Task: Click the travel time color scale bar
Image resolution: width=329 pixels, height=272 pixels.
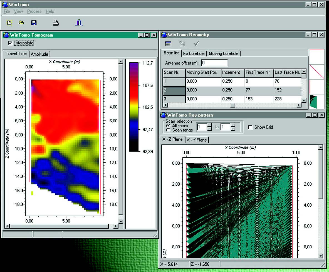Action: pos(134,107)
